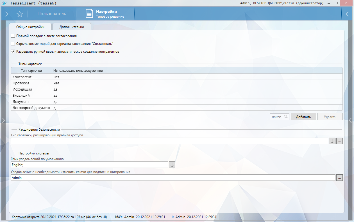Uncheck Разрешить ручной ввод контрагентов checkbox

pyautogui.click(x=13, y=52)
